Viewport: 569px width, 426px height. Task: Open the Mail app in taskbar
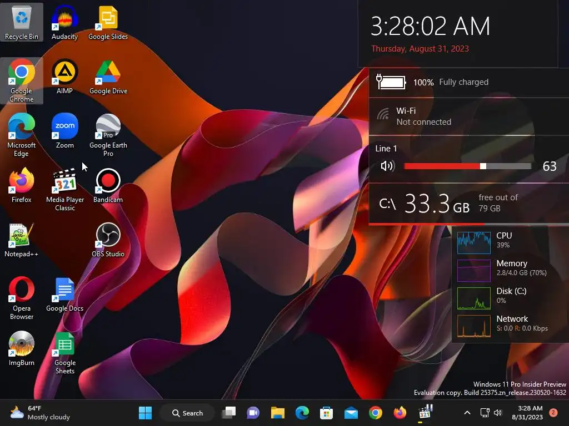tap(351, 413)
